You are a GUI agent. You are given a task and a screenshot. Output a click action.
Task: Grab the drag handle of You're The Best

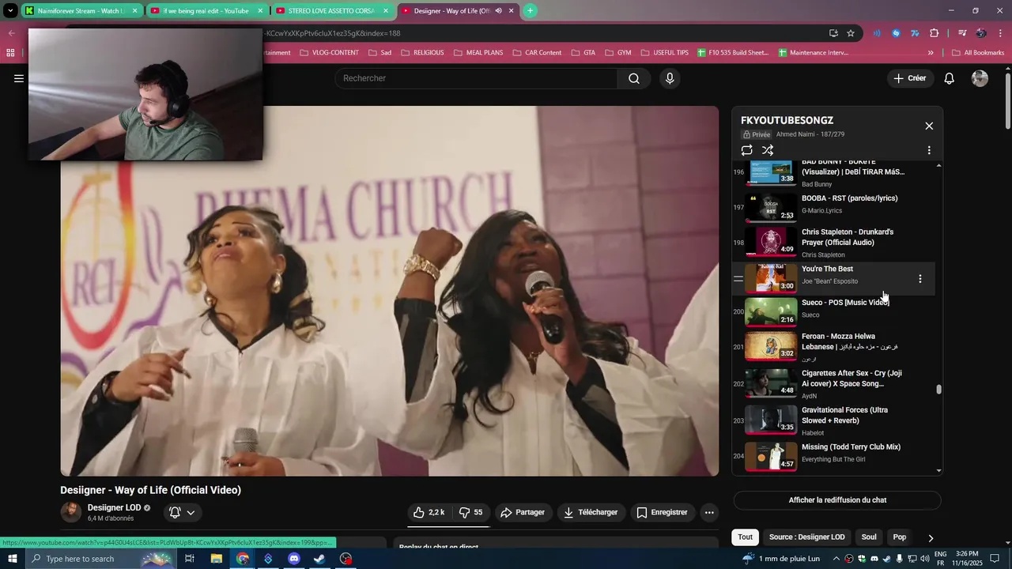point(738,279)
